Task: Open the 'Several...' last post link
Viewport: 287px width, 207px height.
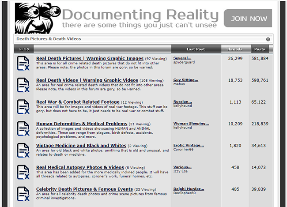Action: tap(182, 58)
